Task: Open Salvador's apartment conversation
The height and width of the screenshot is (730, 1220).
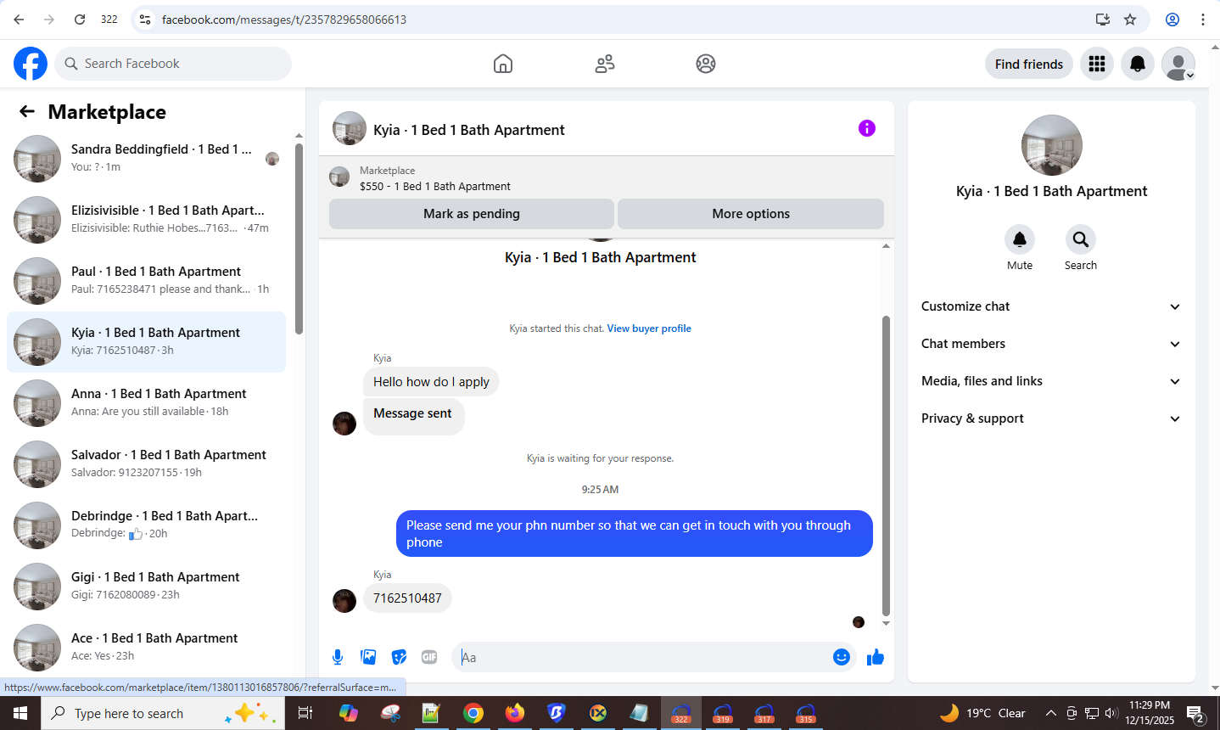Action: tap(146, 463)
